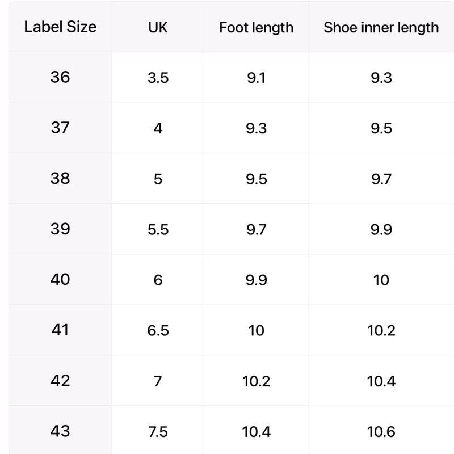
Task: Click shoe inner length 10.6 cell
Action: [x=381, y=431]
